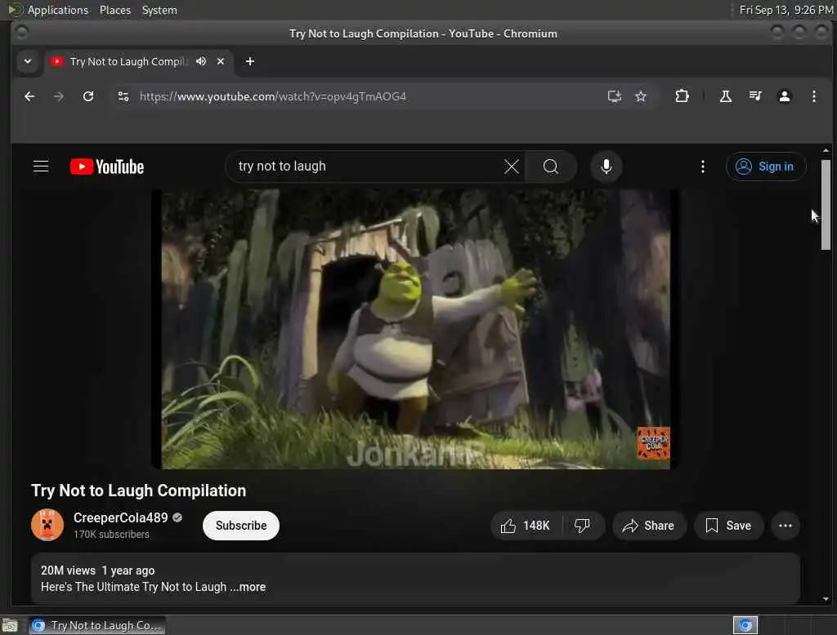Click the Try Not to Laugh taskbar entry
This screenshot has width=837, height=635.
(97, 625)
